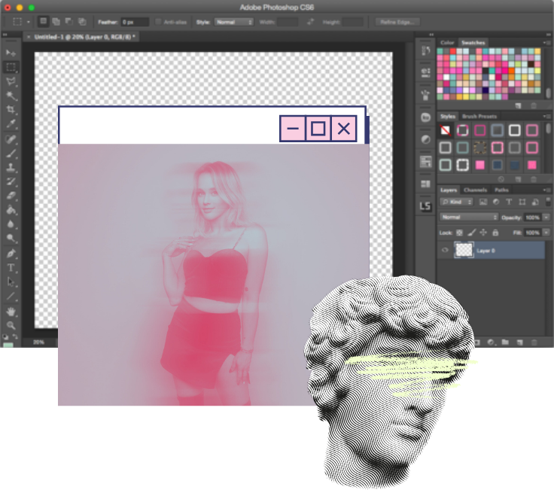Image resolution: width=554 pixels, height=499 pixels.
Task: Activate the Zoom tool in toolbar
Action: [x=11, y=325]
